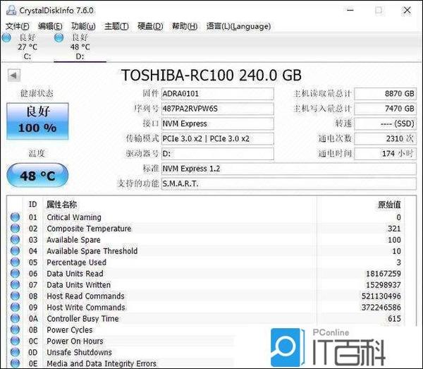The image size is (423, 369).
Task: Select the Data Units Read row
Action: 205,274
